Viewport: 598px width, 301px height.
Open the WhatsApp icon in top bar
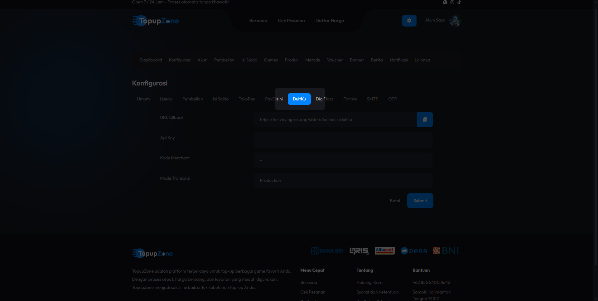pyautogui.click(x=445, y=2)
